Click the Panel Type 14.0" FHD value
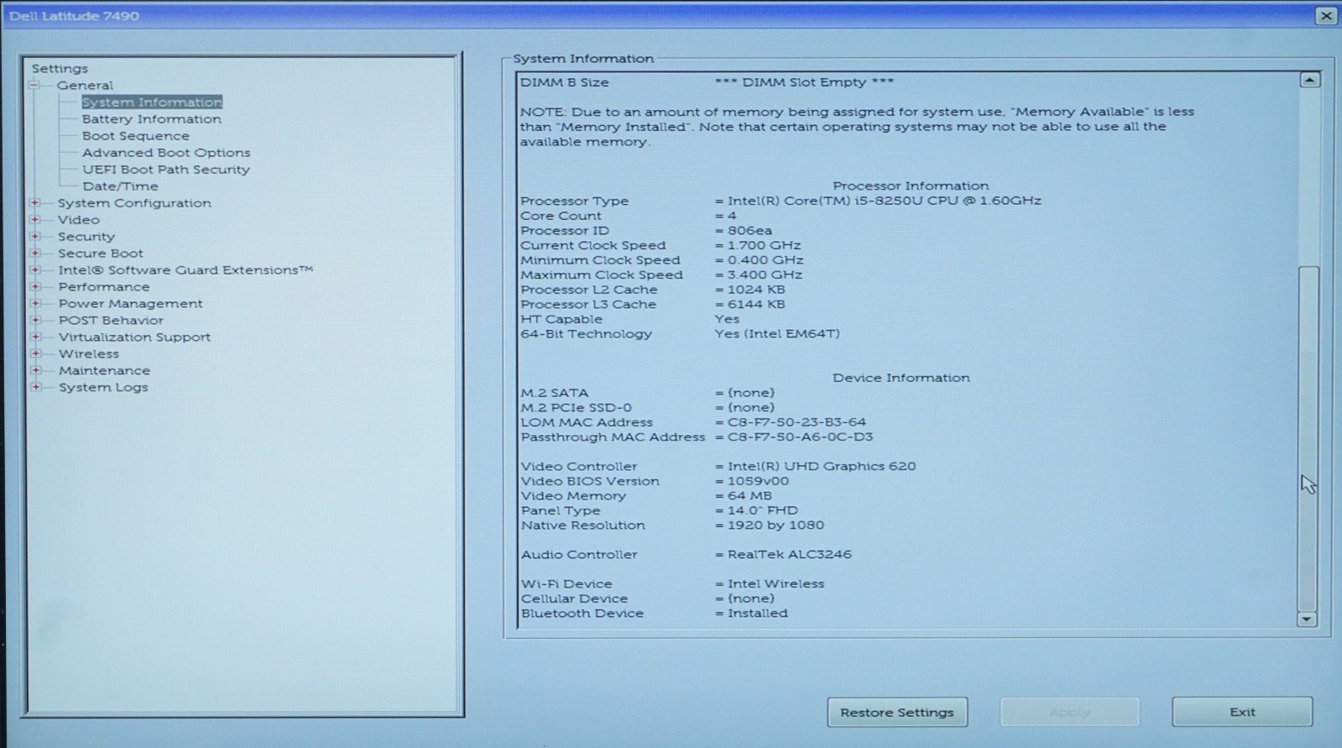 tap(762, 510)
